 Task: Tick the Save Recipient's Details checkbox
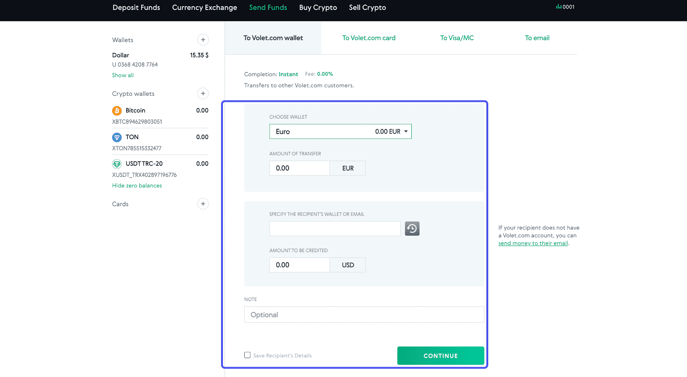click(247, 355)
